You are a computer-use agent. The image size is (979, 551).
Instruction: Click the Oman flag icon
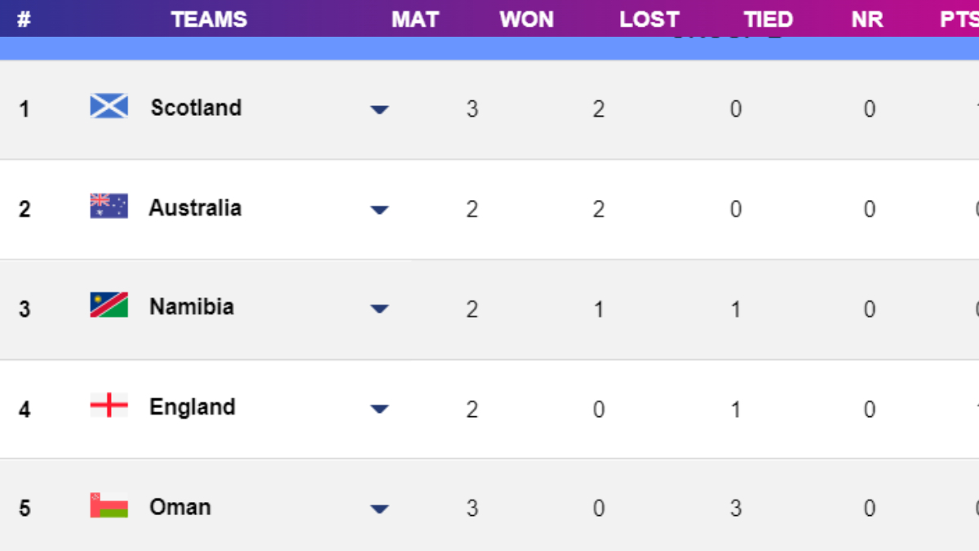(109, 505)
